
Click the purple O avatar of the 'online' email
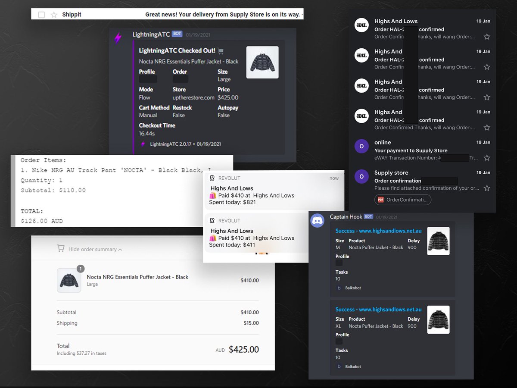[x=361, y=147]
